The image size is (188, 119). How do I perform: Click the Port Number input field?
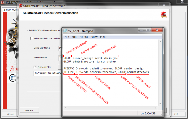(60, 58)
